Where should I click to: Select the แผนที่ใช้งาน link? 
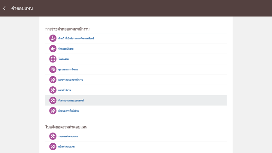pyautogui.click(x=64, y=90)
